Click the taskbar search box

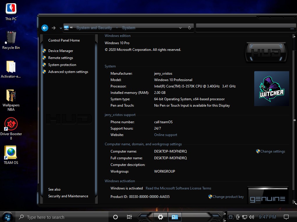click(63, 217)
